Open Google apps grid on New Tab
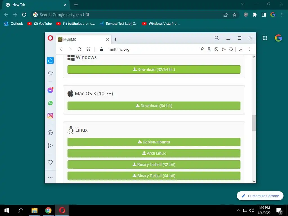The image size is (288, 216). pyautogui.click(x=265, y=38)
